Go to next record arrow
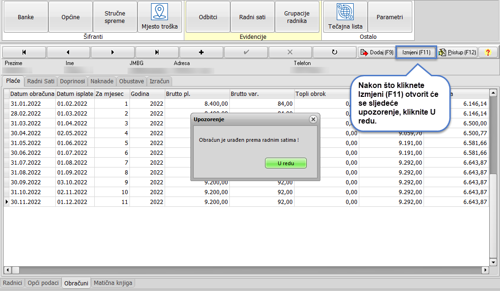This screenshot has height=291, width=500. pos(112,52)
